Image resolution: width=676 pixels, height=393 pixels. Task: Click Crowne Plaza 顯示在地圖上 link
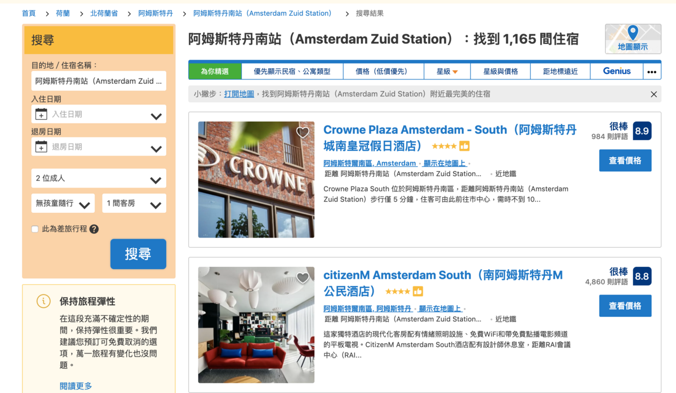click(x=444, y=163)
